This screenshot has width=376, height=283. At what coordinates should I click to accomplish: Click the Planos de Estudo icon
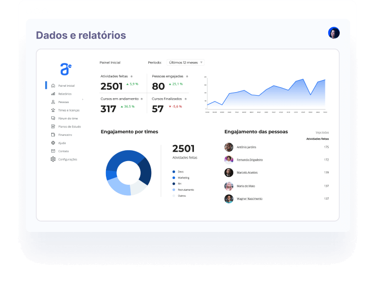click(53, 126)
